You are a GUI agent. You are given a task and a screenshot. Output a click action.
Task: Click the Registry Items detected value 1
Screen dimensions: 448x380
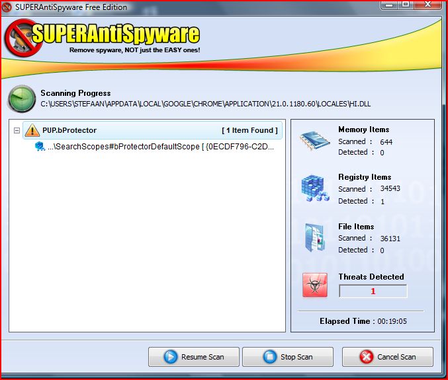pyautogui.click(x=382, y=202)
